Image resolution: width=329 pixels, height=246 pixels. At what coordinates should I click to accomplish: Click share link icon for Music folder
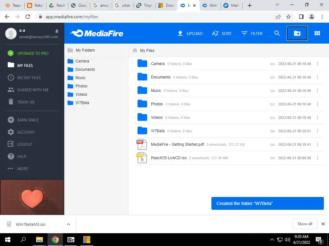click(272, 91)
